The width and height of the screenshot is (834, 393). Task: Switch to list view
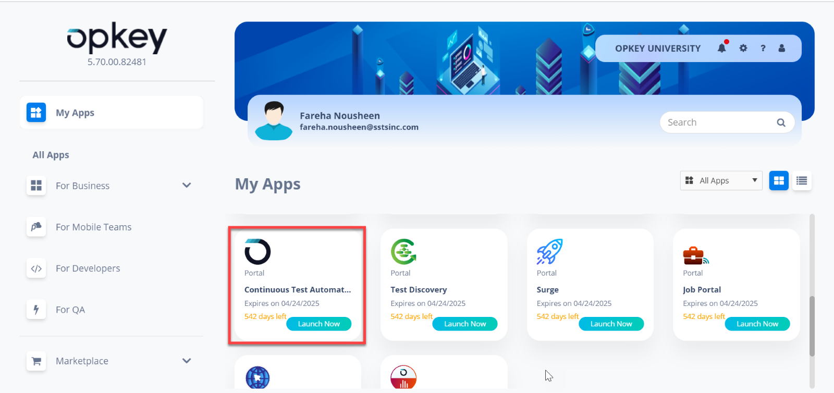pyautogui.click(x=802, y=180)
